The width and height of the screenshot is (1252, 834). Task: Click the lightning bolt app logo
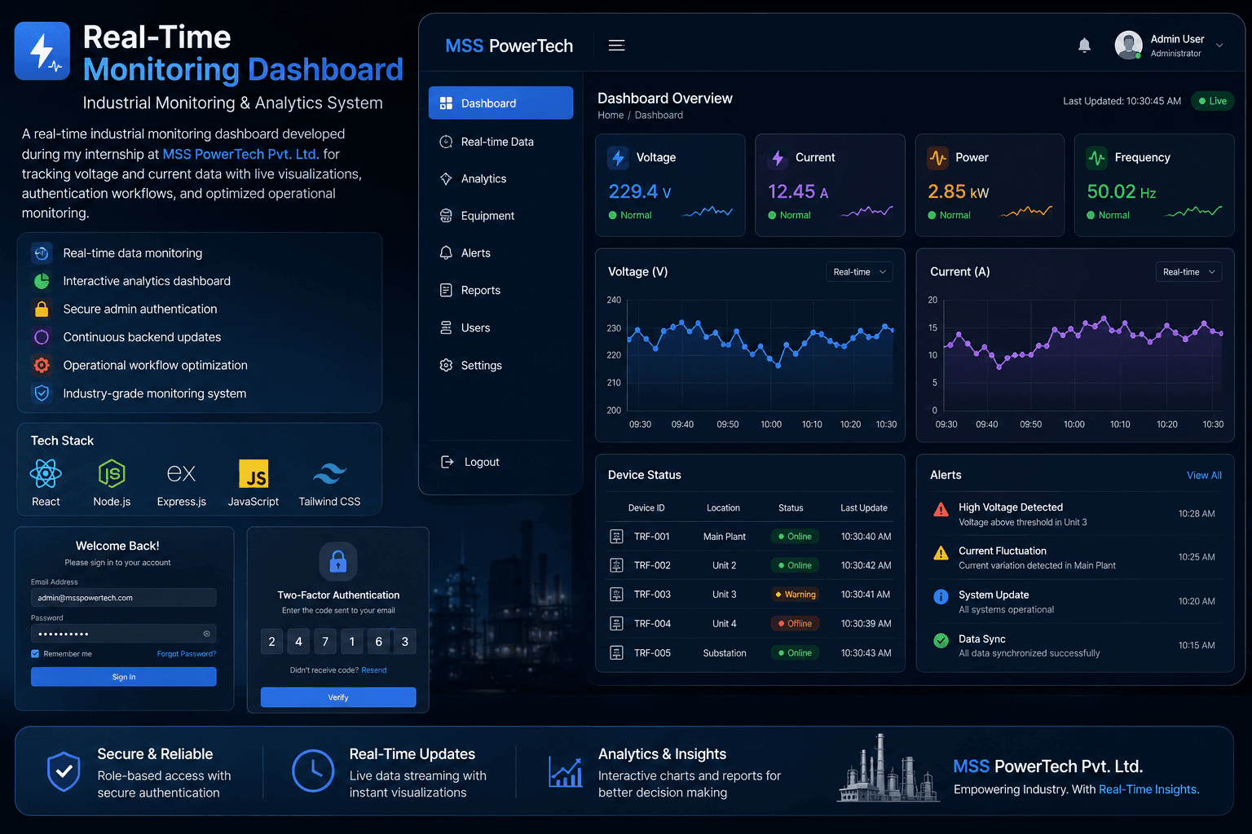coord(42,50)
